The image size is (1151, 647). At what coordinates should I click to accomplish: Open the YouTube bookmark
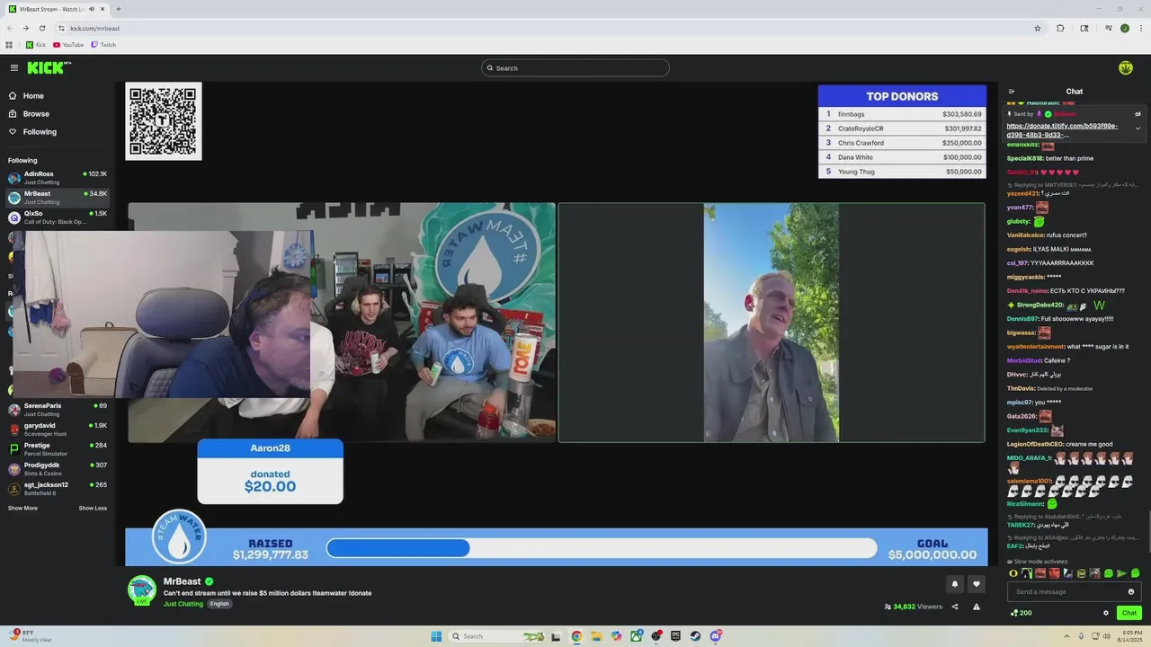tap(68, 45)
